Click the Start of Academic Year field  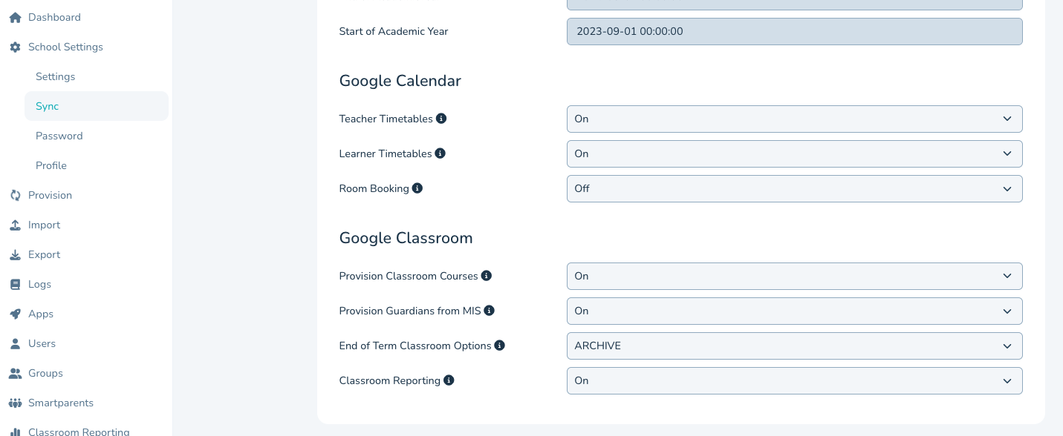coord(794,31)
